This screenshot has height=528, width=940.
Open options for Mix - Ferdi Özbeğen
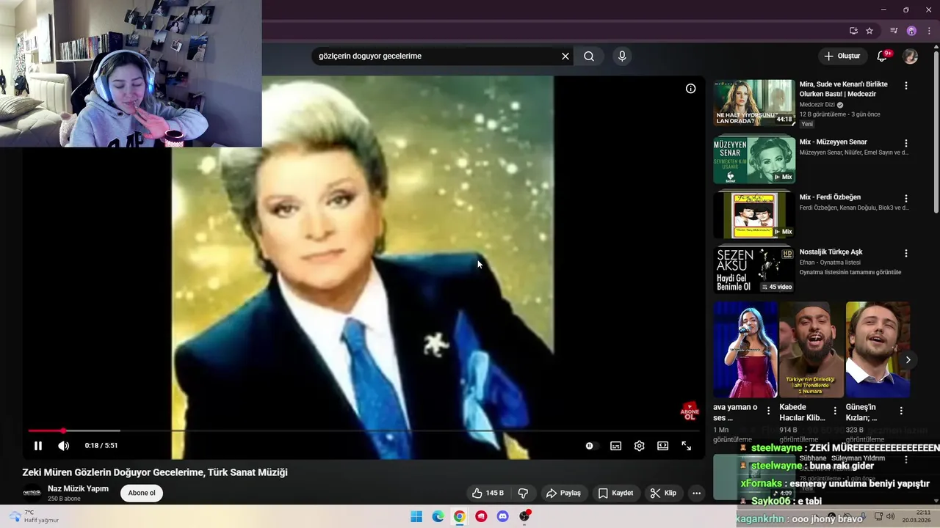[x=906, y=199]
